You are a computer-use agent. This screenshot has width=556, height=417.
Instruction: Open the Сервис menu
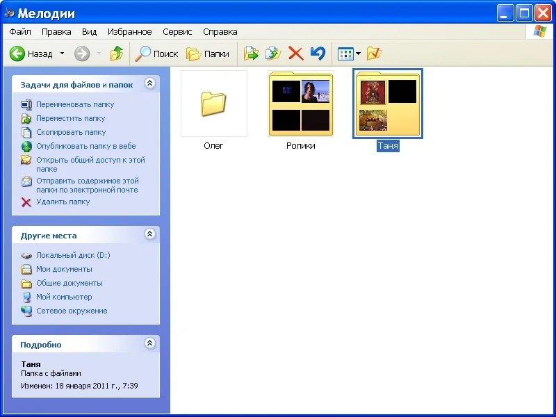coord(177,32)
